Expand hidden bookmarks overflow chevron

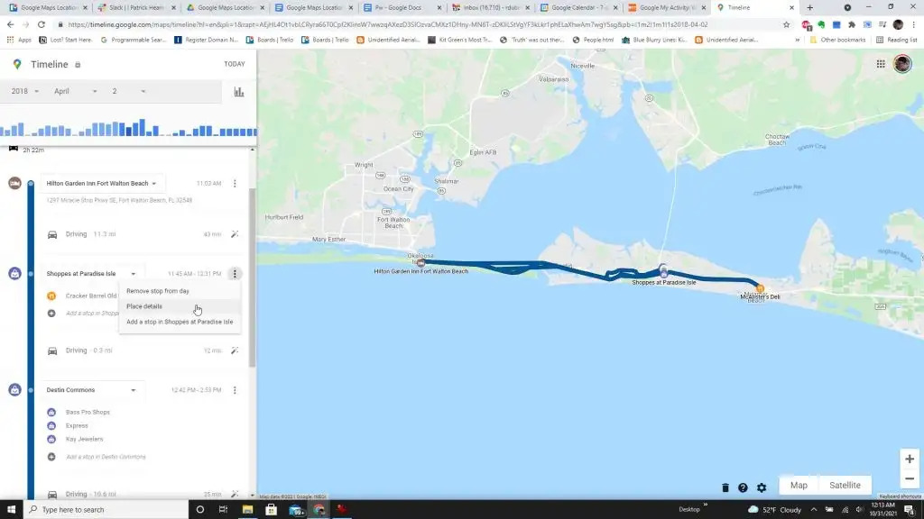pos(798,40)
